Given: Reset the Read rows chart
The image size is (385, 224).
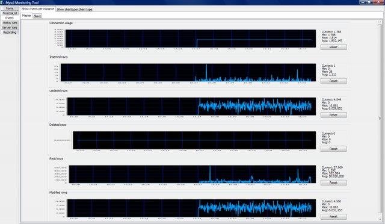Looking at the screenshot, I should click(x=333, y=182).
